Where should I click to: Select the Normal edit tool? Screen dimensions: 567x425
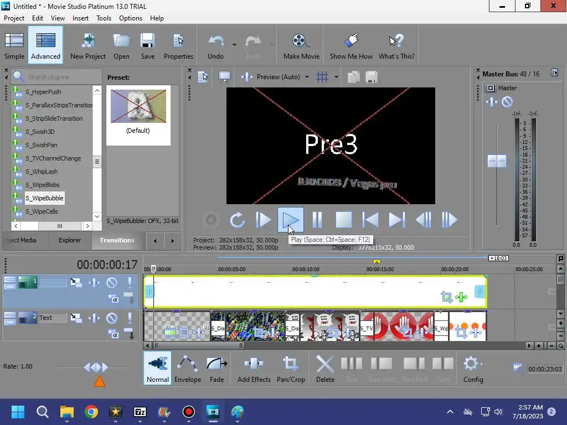158,368
